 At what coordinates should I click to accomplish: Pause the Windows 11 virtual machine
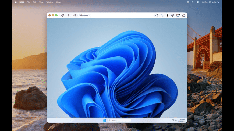(x=69, y=15)
